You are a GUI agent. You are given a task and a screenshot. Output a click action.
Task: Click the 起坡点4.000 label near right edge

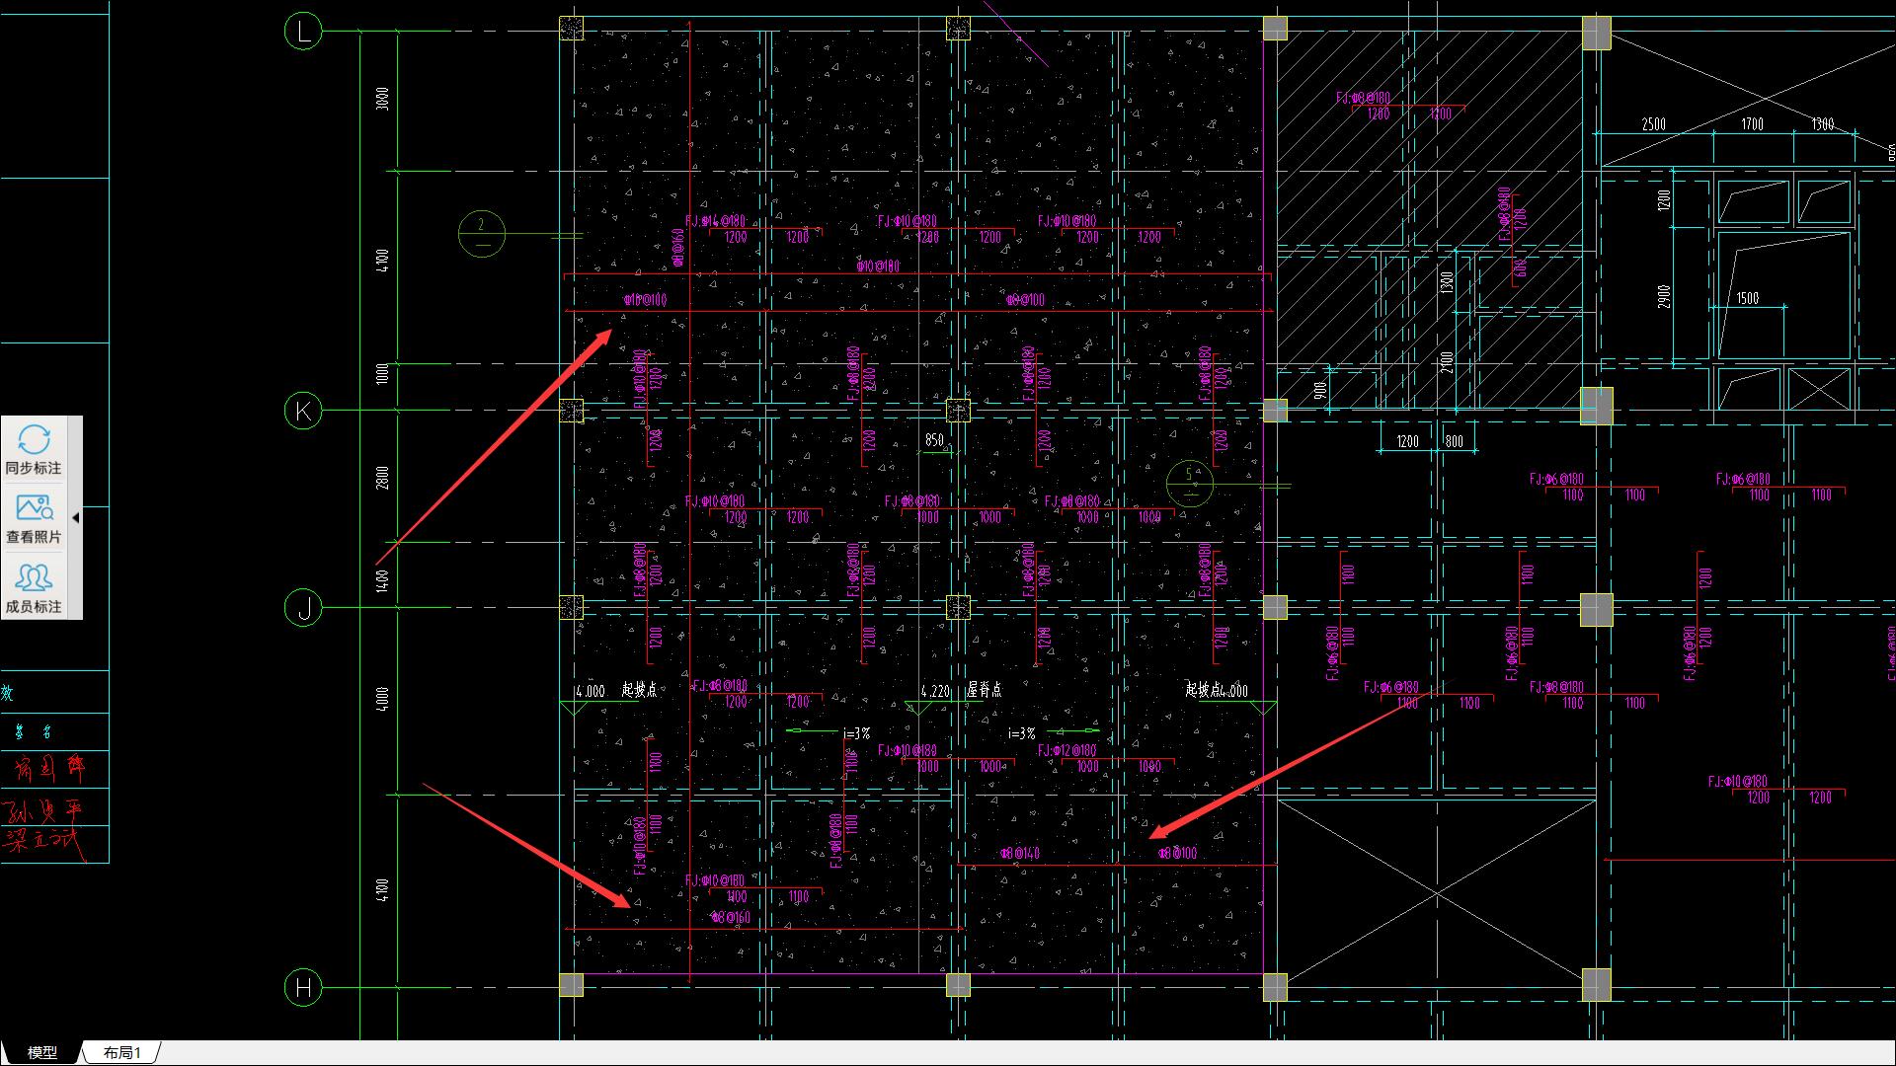[x=1217, y=690]
